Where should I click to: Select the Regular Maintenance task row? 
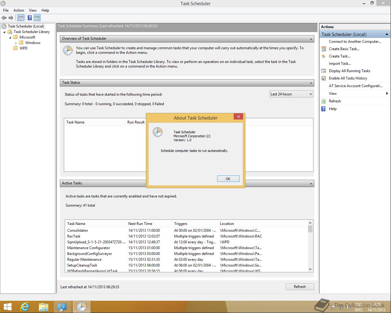pyautogui.click(x=186, y=260)
